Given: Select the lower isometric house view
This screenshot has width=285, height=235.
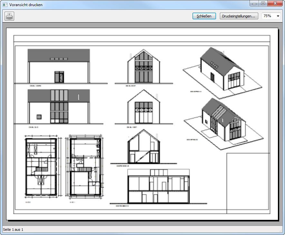Looking at the screenshot, I should 222,121.
